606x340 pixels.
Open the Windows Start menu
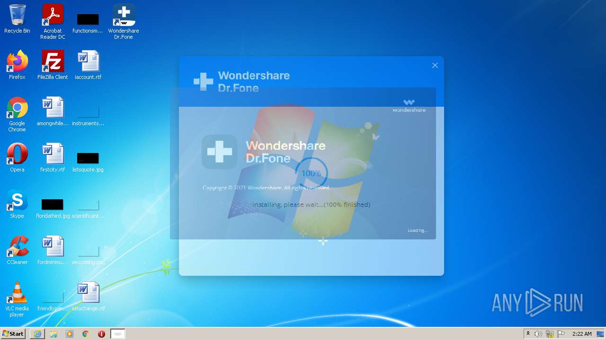coord(13,334)
